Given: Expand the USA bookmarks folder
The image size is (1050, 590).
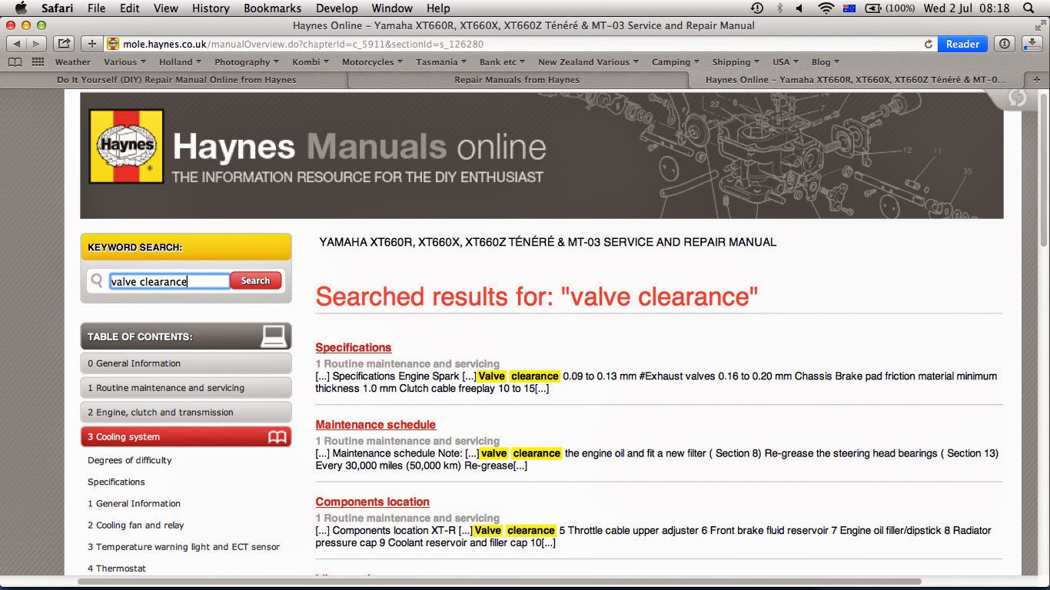Looking at the screenshot, I should 786,62.
